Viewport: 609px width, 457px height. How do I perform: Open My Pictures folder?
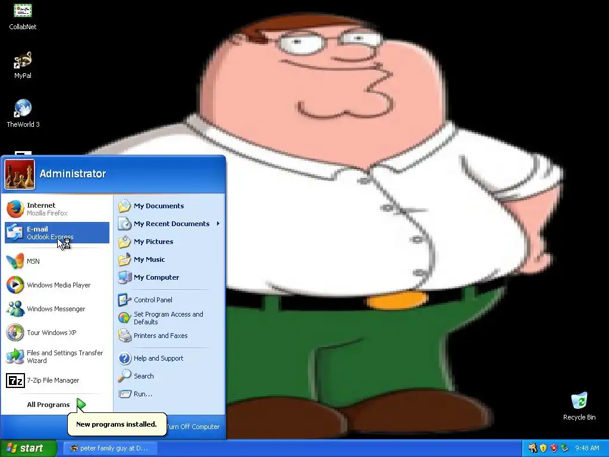[169, 242]
